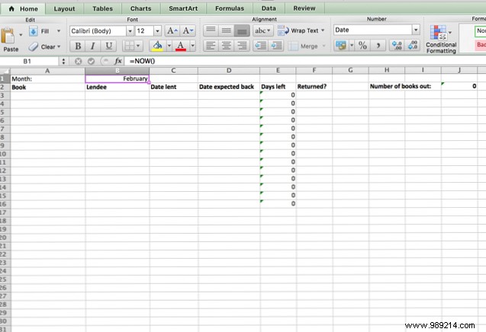Toggle italic formatting

point(92,46)
